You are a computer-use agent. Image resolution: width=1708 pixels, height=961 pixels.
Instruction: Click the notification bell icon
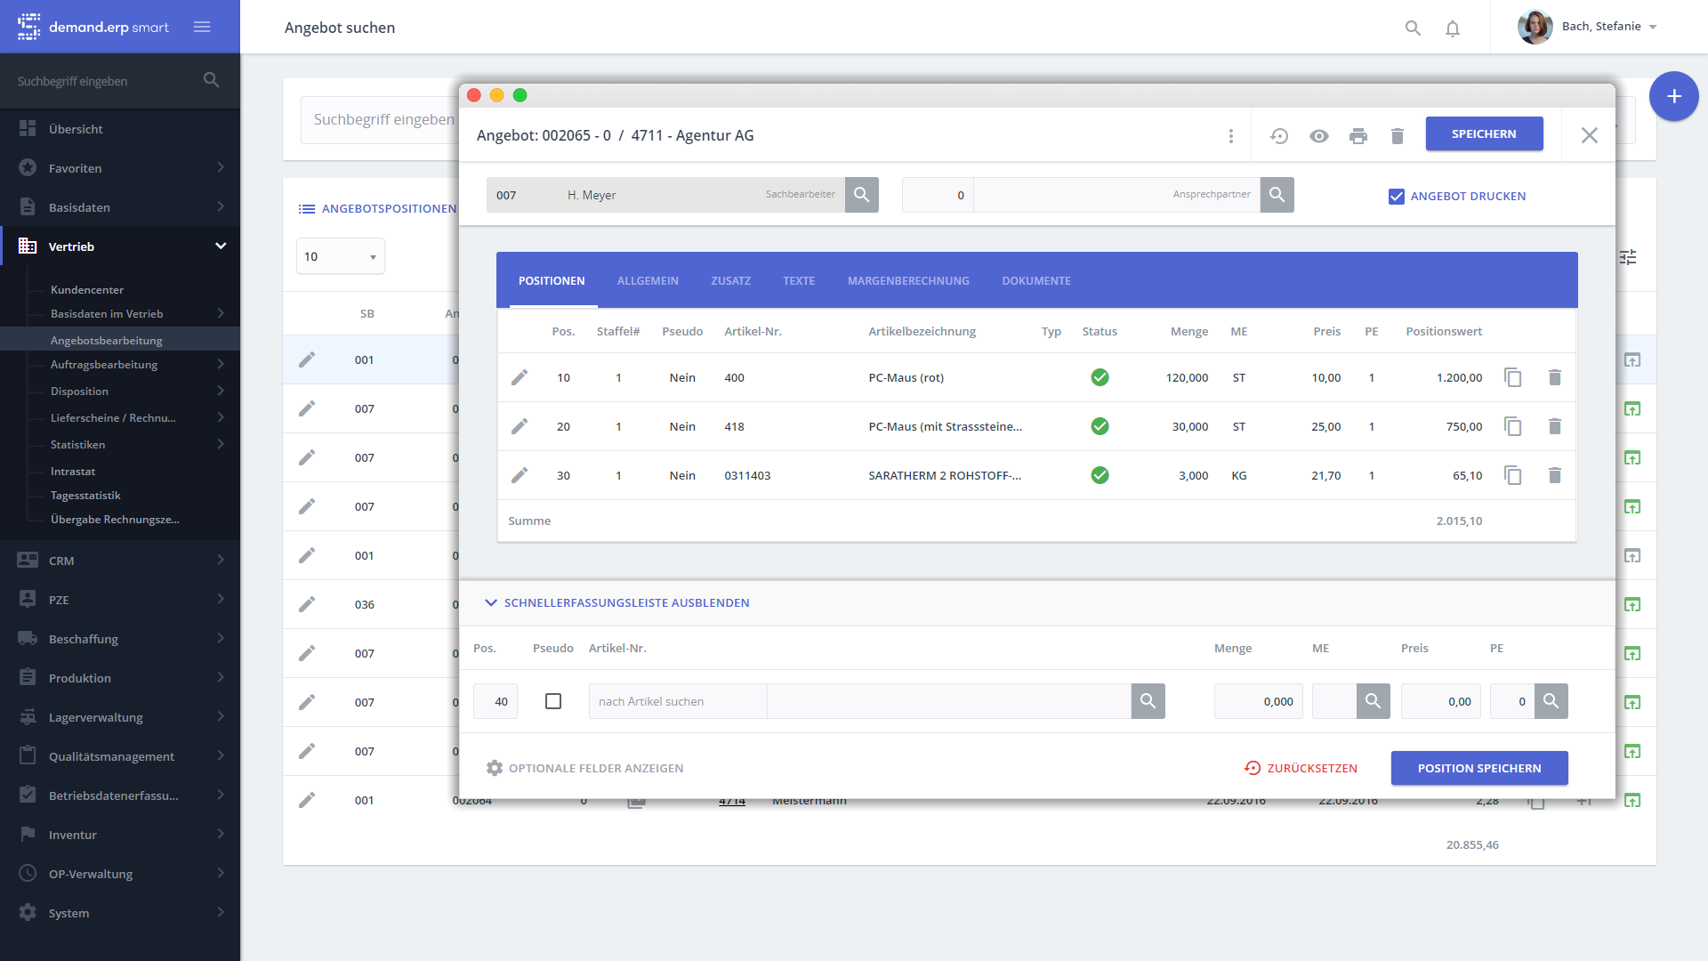[1453, 28]
